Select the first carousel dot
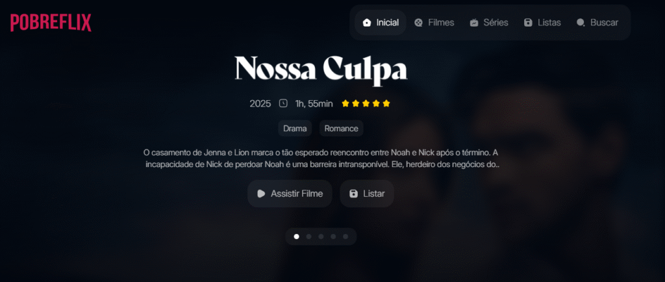The image size is (665, 282). (x=296, y=237)
